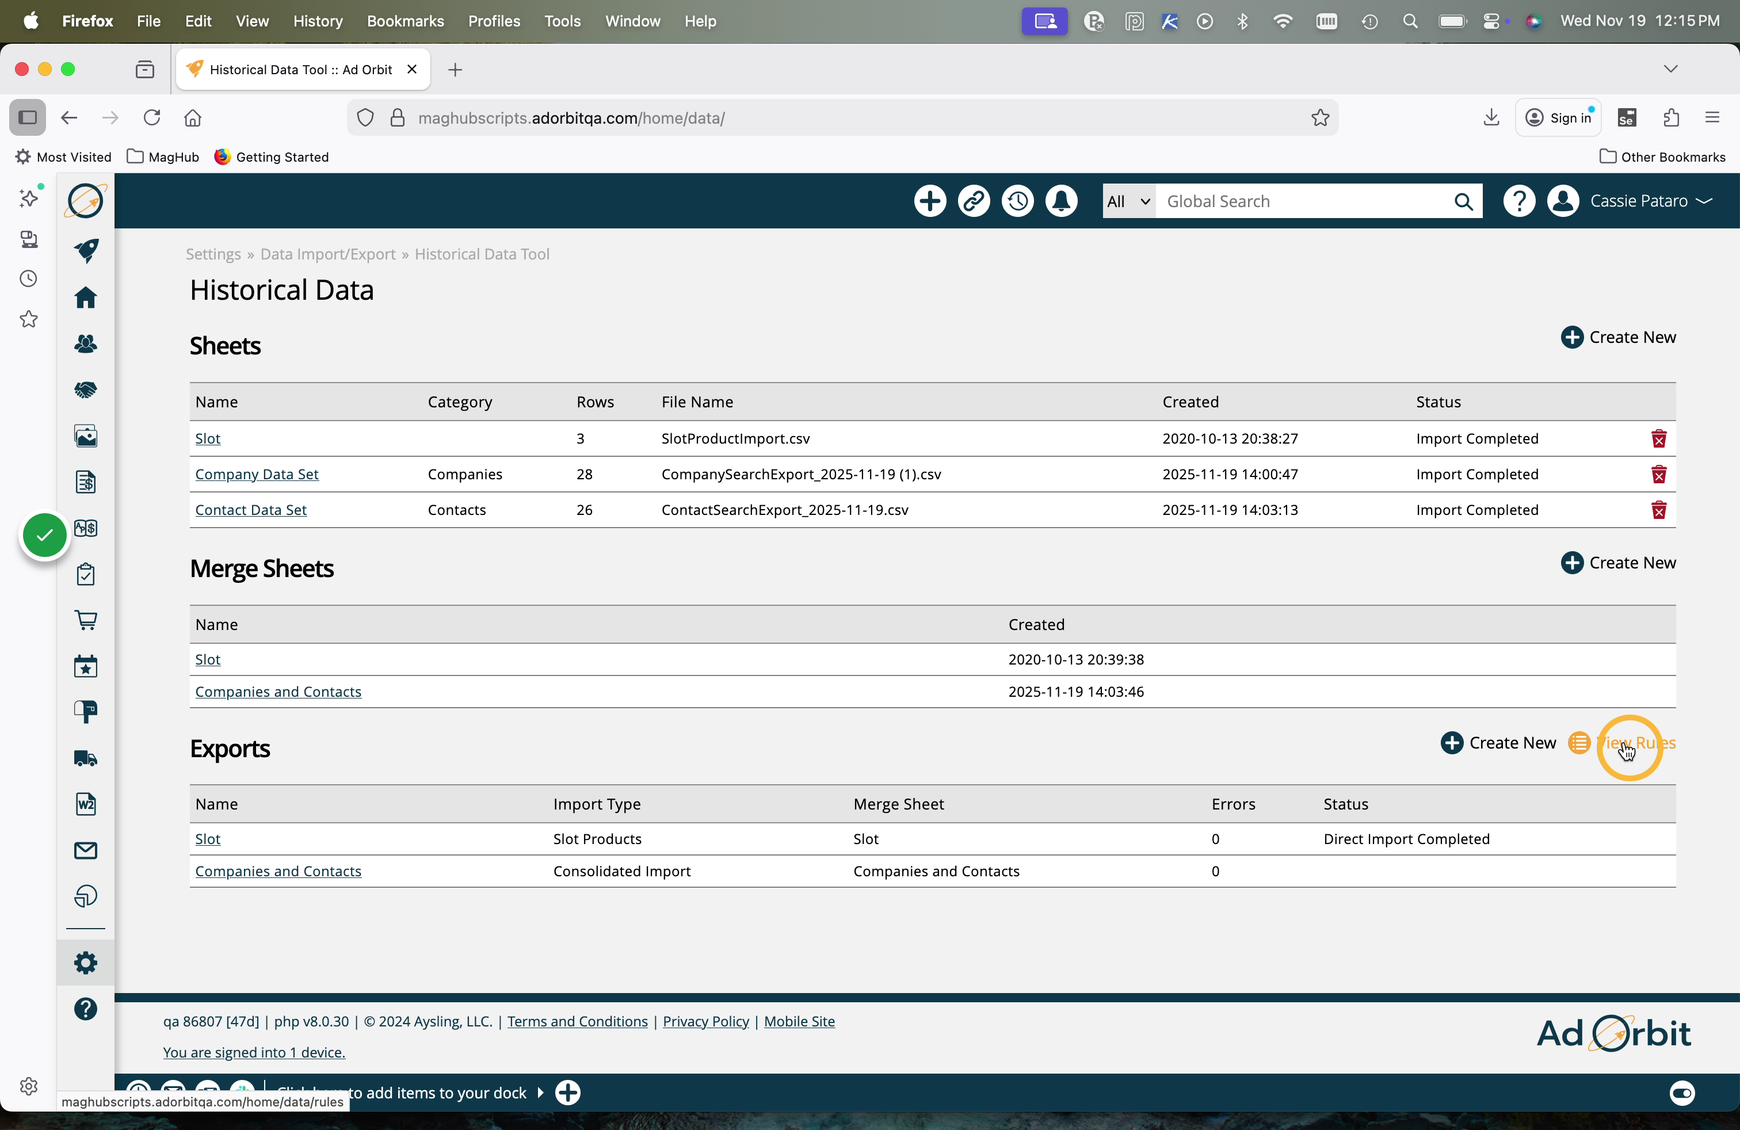The image size is (1740, 1130).
Task: Click Create New in Merge Sheets section
Action: 1618,563
